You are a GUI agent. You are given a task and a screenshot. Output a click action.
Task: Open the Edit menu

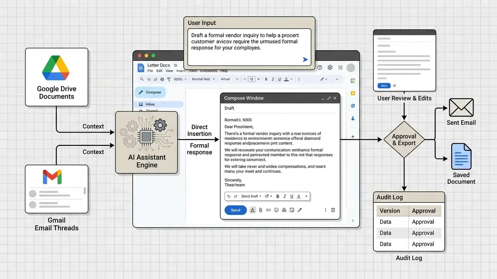tap(159, 71)
